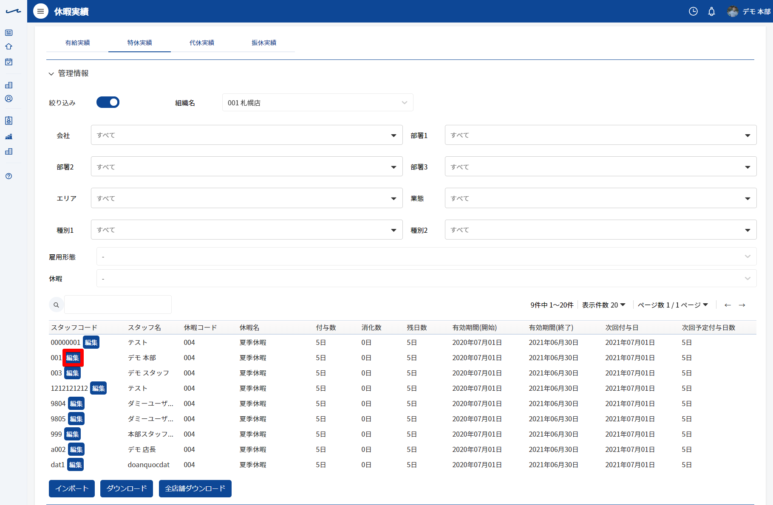Open the 業態 dropdown

[600, 198]
